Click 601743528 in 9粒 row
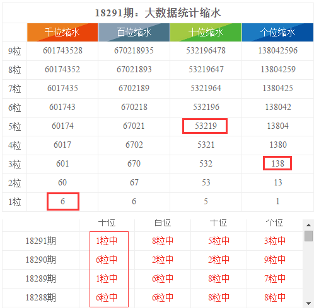Viewport: 314px width, 308px height. (x=62, y=50)
